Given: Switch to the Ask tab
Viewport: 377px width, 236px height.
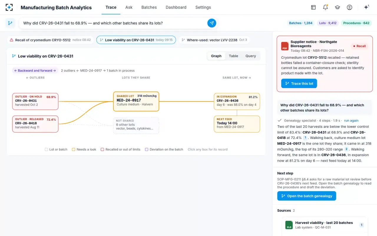Looking at the screenshot, I should tap(129, 7).
